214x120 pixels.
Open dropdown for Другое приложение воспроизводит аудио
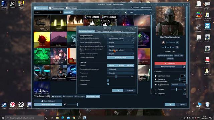[121, 50]
